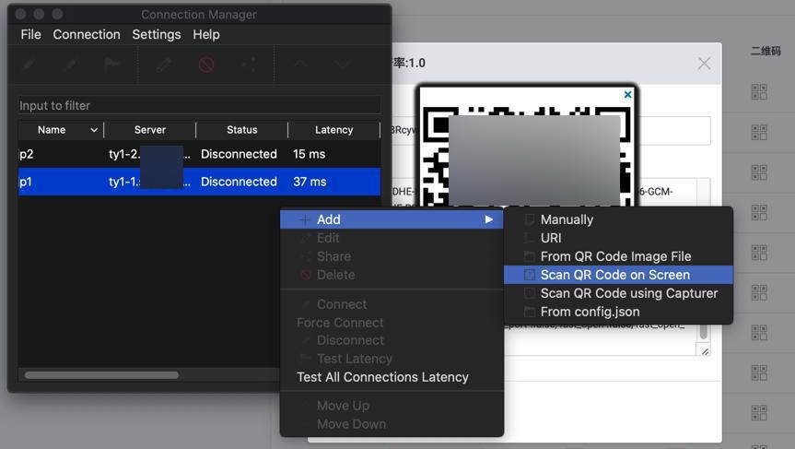The width and height of the screenshot is (795, 449).
Task: Sort by the Server column header
Action: point(149,130)
